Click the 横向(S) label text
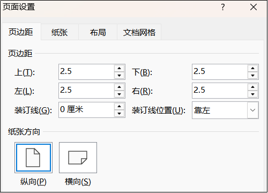268x193 pixels. pos(78,182)
